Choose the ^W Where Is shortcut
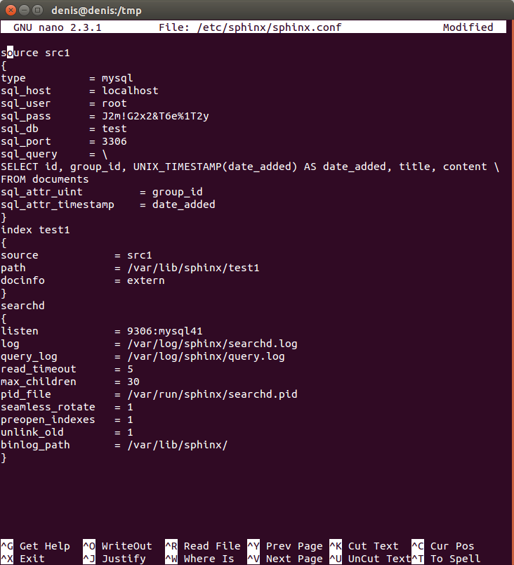Screen dimensions: 514x565 [199, 559]
